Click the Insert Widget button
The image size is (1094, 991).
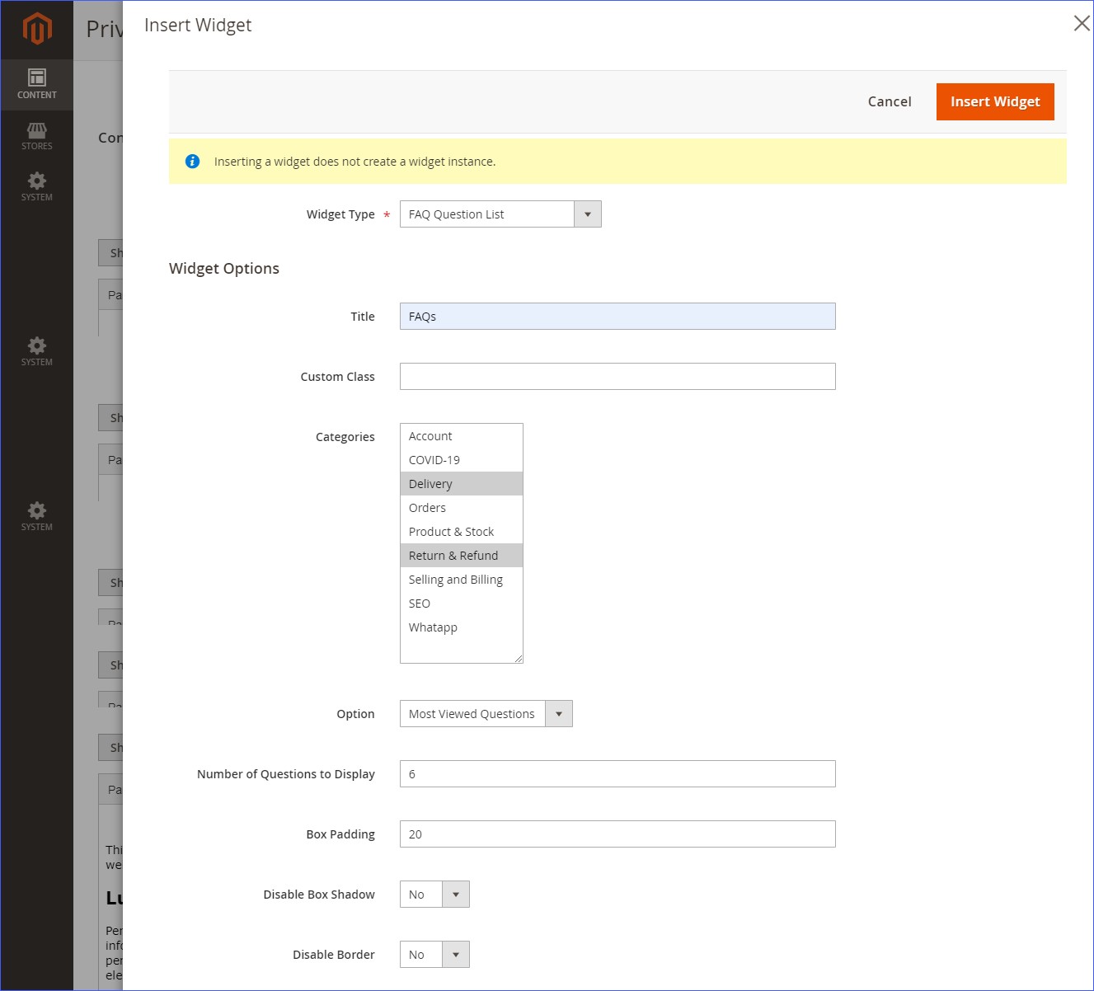995,101
